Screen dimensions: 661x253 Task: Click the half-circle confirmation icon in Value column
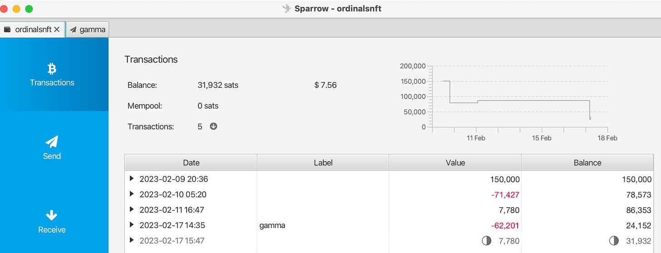tap(486, 241)
